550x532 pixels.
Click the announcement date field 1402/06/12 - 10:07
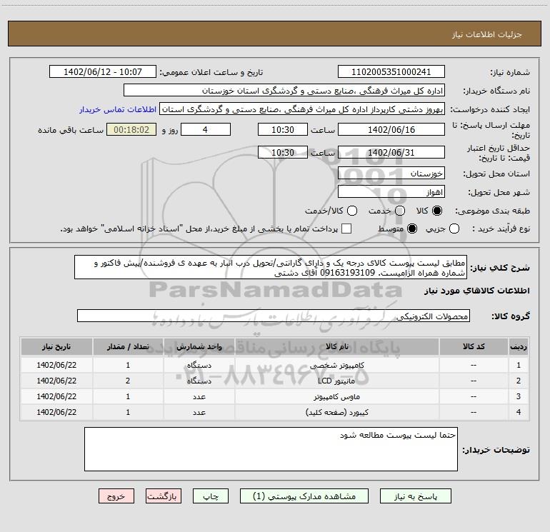(x=103, y=72)
